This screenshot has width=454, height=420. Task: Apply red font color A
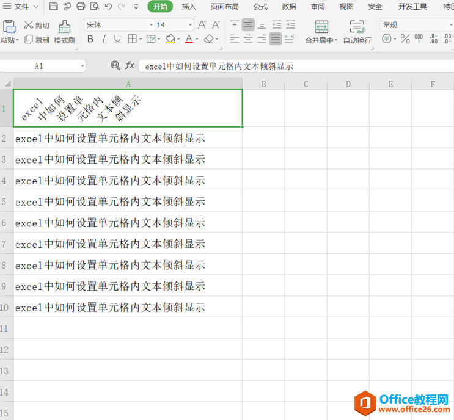pos(189,38)
